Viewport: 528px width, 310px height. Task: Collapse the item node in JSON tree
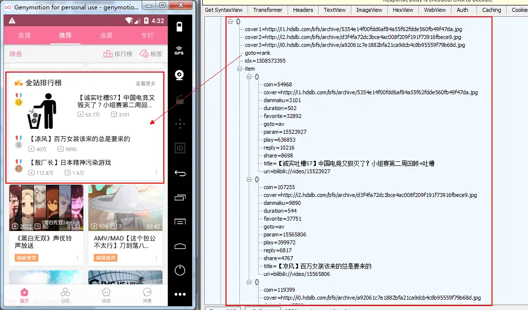[x=239, y=69]
